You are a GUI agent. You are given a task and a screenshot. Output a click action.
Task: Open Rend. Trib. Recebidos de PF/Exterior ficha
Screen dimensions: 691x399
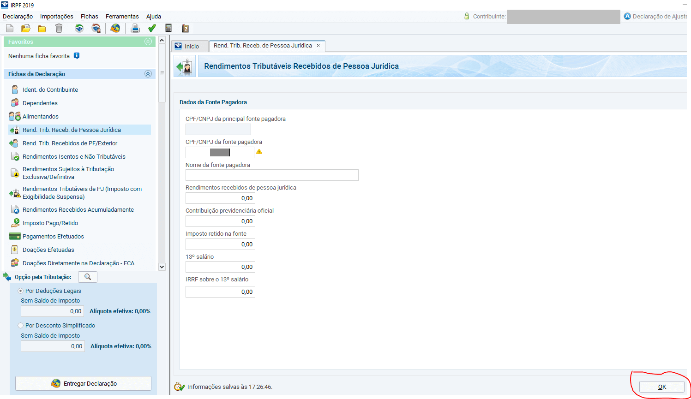70,143
